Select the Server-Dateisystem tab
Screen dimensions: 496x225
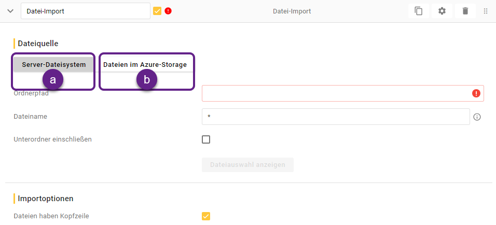tap(53, 65)
